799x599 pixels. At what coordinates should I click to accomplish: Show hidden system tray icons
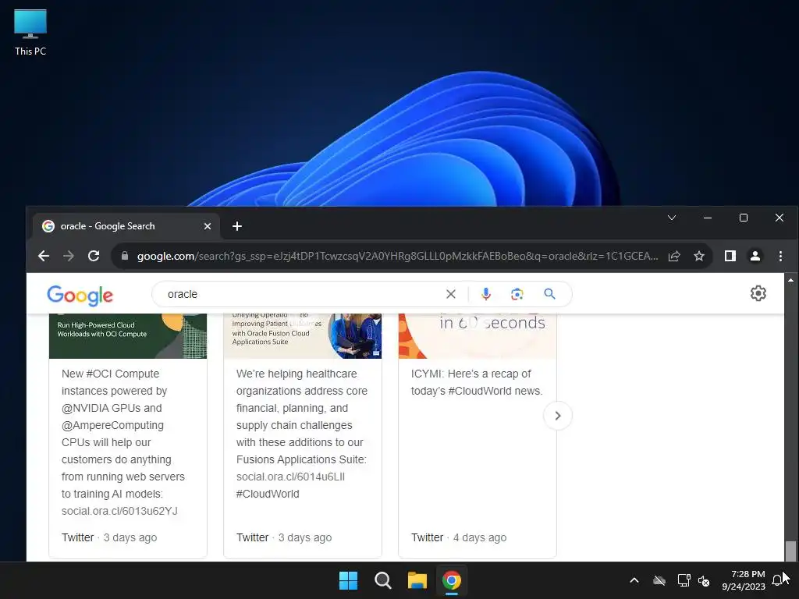pyautogui.click(x=634, y=580)
